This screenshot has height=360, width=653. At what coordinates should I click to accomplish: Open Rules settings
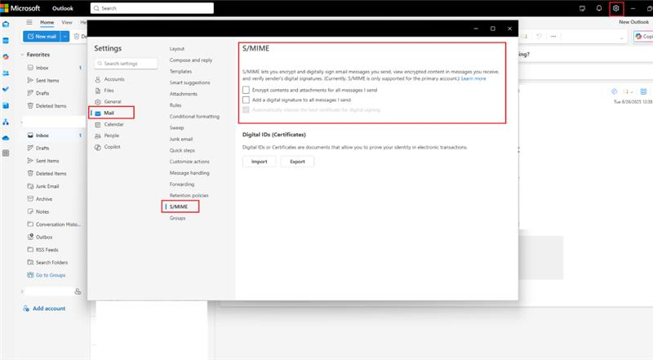click(x=175, y=105)
